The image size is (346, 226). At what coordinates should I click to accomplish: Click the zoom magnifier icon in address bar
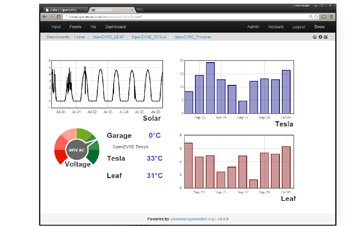point(311,17)
